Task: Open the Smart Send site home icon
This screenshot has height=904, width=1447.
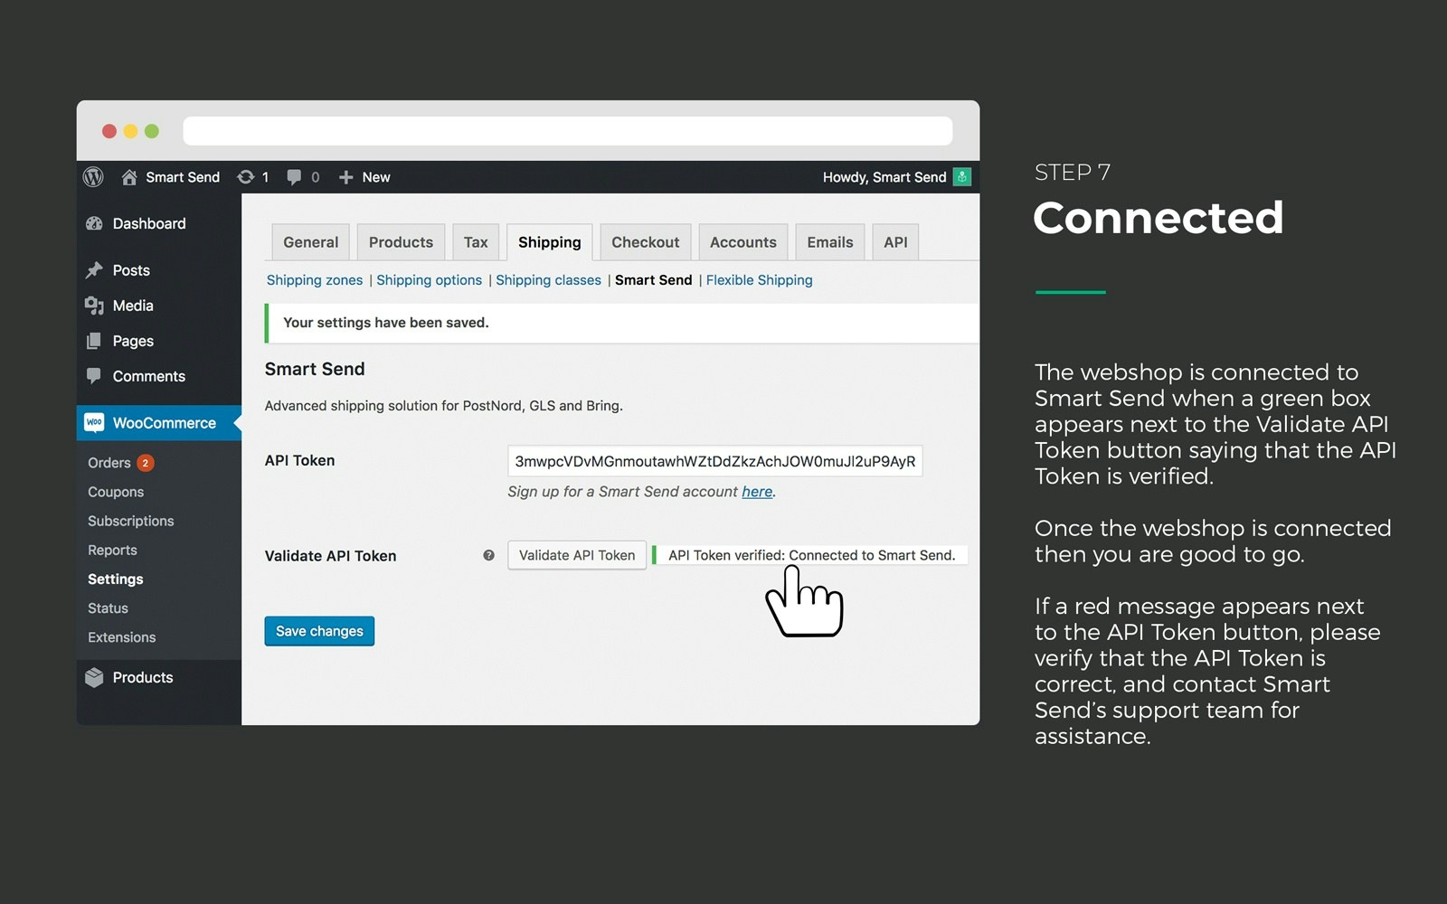Action: coord(129,177)
